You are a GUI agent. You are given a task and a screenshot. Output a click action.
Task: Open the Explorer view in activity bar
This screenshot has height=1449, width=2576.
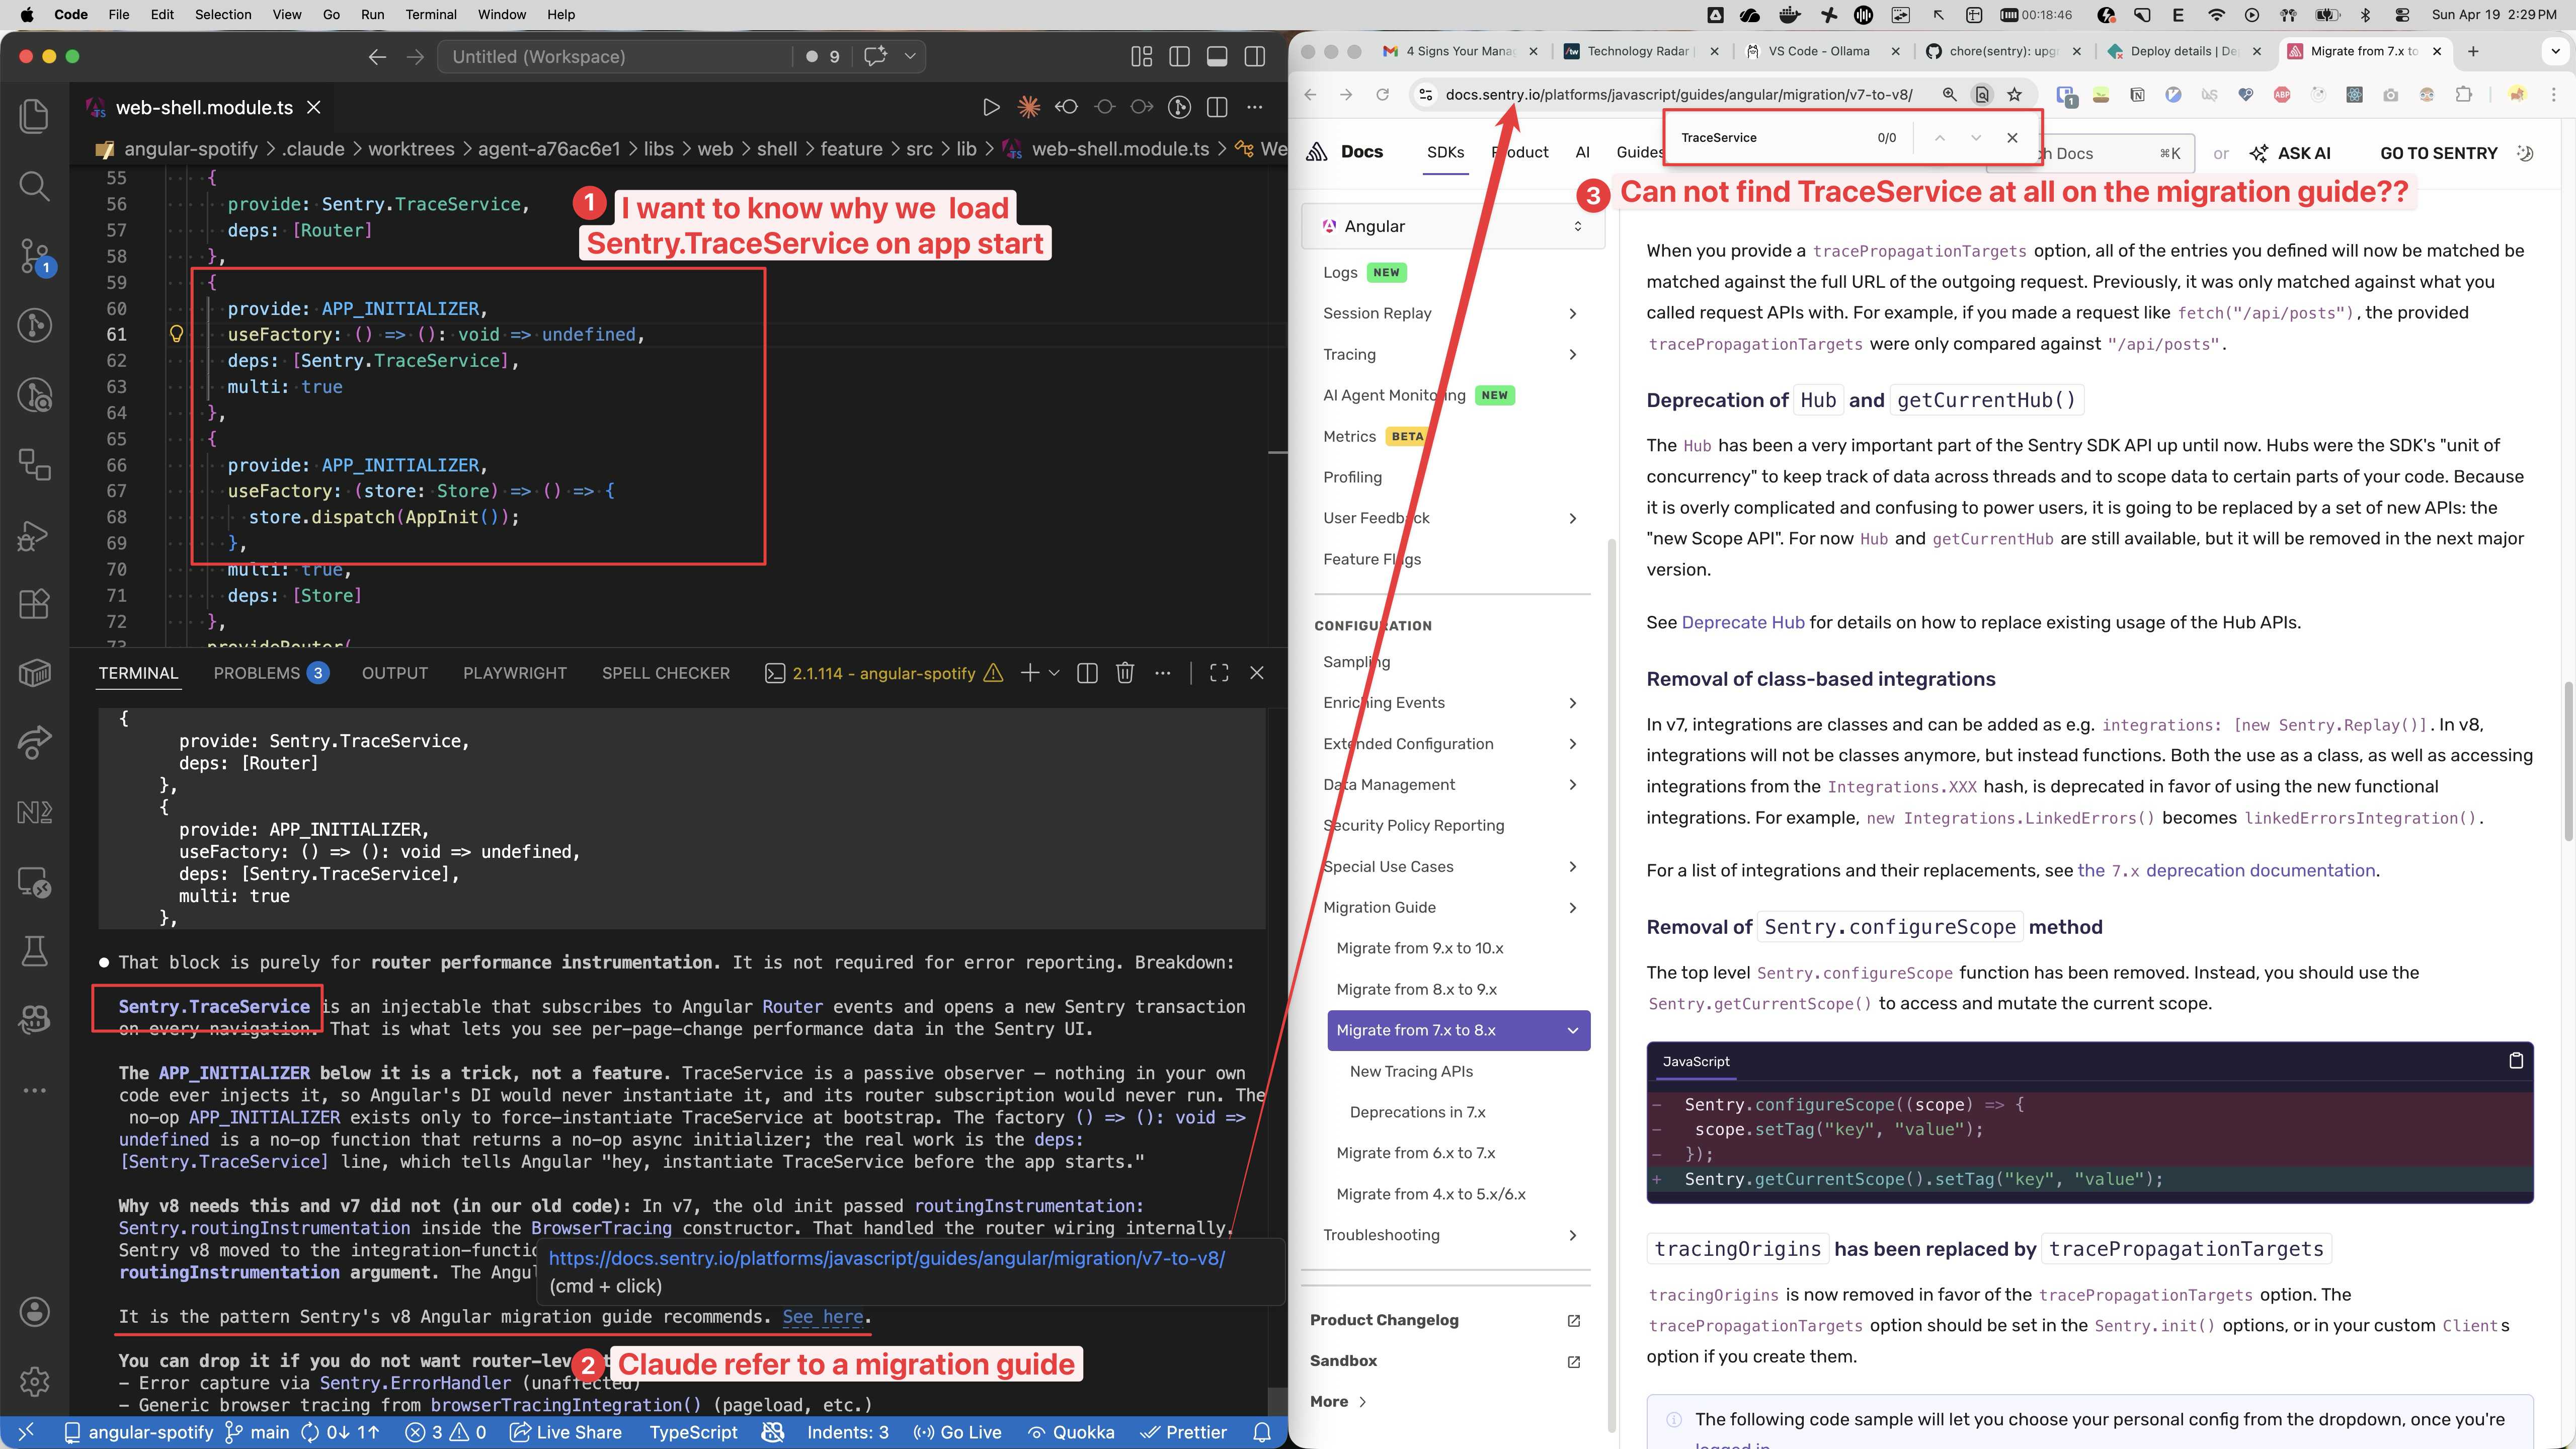tap(34, 116)
